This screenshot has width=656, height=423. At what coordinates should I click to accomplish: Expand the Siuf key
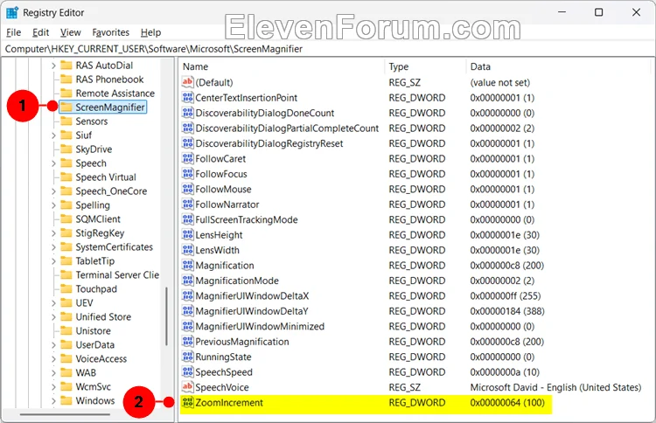pos(53,135)
